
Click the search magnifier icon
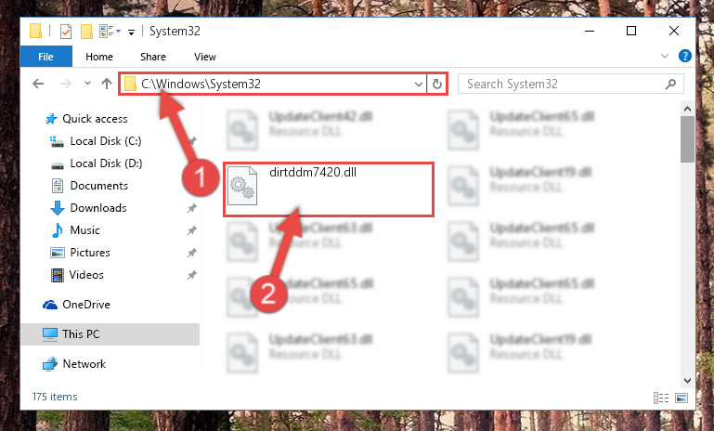pos(670,84)
